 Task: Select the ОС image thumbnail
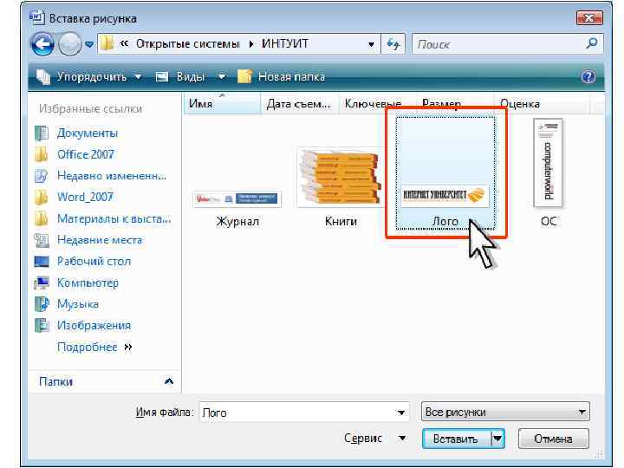tap(548, 163)
